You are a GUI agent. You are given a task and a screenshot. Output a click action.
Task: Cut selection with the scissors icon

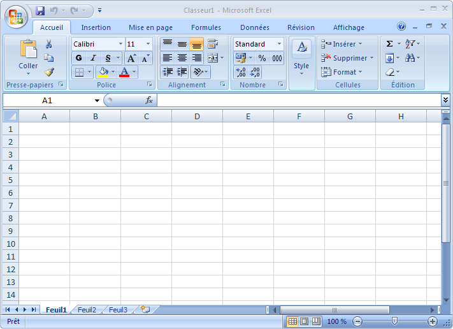pyautogui.click(x=48, y=44)
